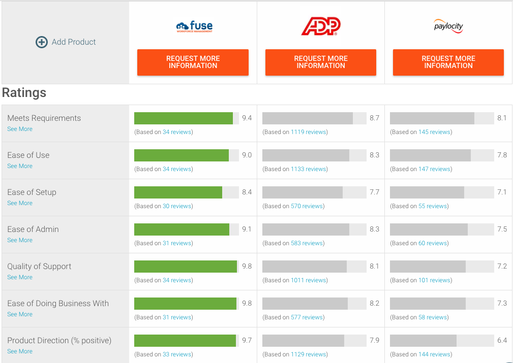
Task: Click the Add Product plus icon
Action: coord(42,42)
